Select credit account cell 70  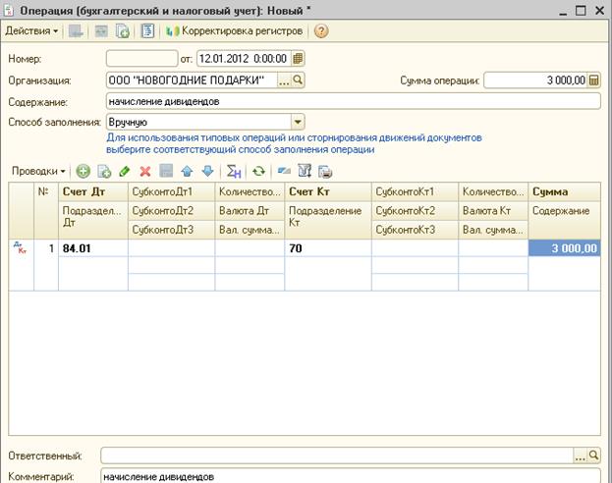click(328, 248)
